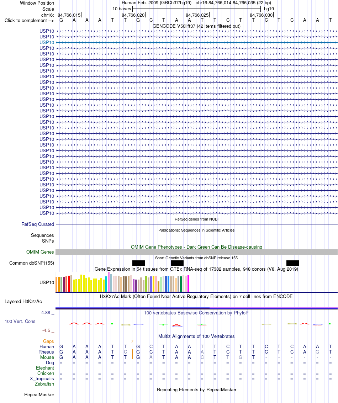The image size is (338, 403).
Task: Click the red bar in the GTEx chart
Action: click(x=69, y=283)
